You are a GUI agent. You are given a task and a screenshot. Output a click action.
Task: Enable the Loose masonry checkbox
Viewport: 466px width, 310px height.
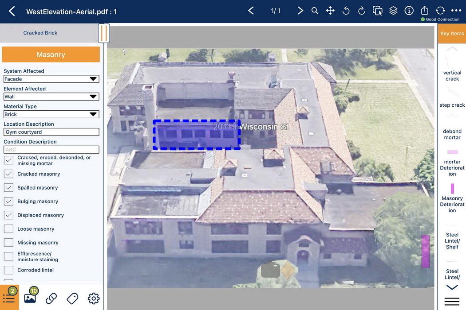[x=8, y=229]
